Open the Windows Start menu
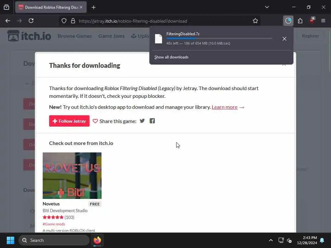331x248 pixels. [10, 240]
